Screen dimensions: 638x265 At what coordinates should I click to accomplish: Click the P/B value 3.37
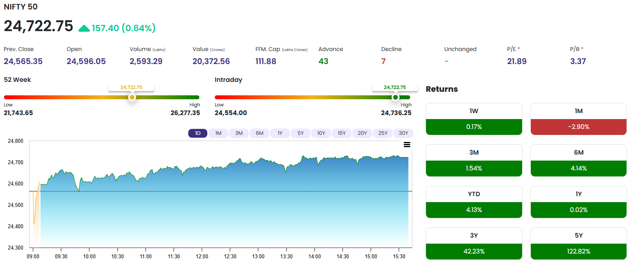click(x=578, y=61)
